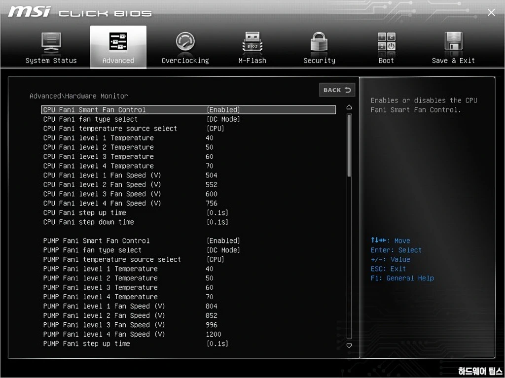Select CPU Fan1 level 3 Temperature value 60
Image resolution: width=505 pixels, height=378 pixels.
[x=209, y=157]
